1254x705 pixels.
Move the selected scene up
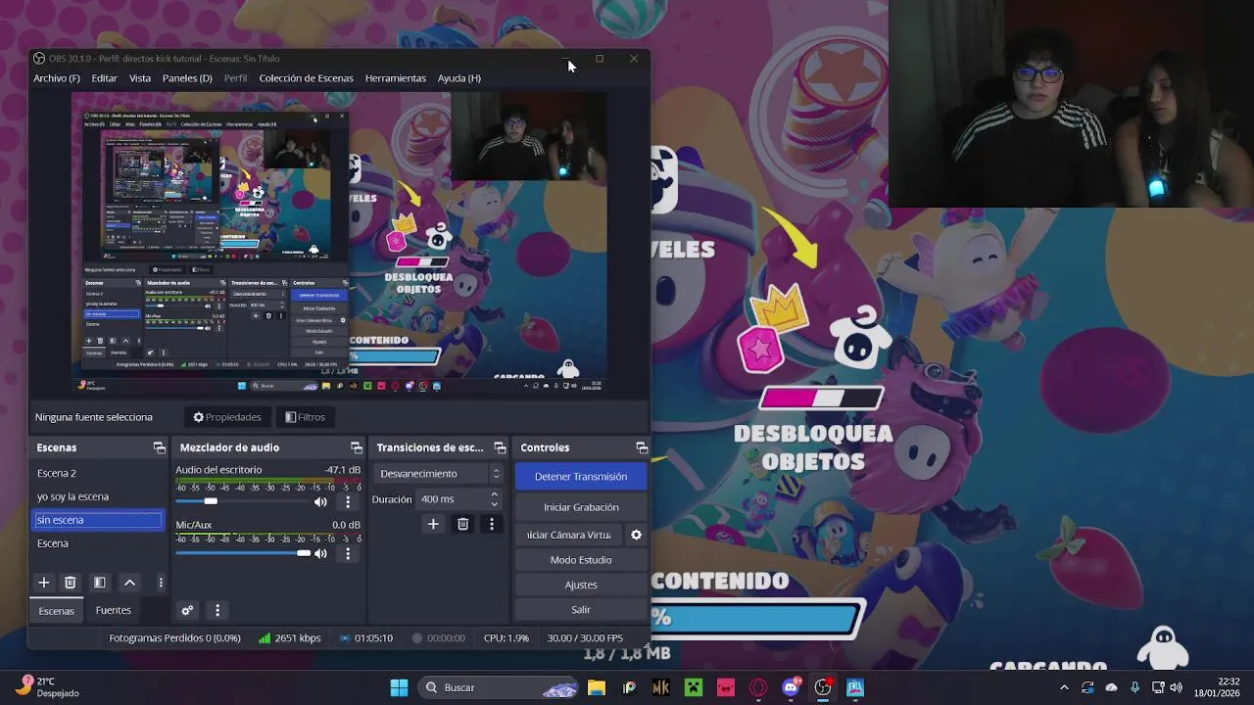(129, 583)
